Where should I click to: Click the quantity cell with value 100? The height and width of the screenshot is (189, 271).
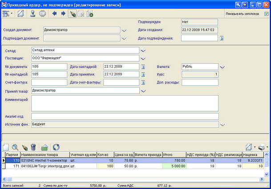(x=105, y=166)
